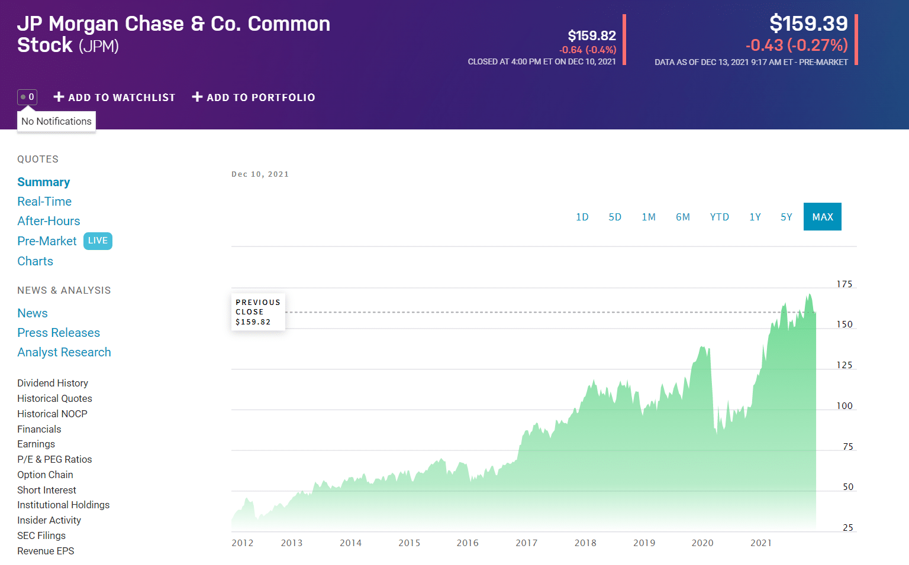Open the Financials page
The height and width of the screenshot is (565, 909).
(39, 429)
